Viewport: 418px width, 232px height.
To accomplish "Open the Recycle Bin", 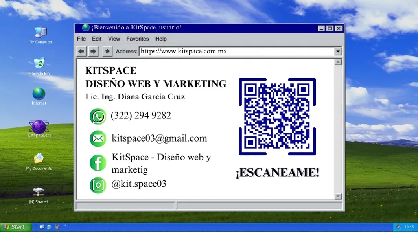I will [x=39, y=63].
